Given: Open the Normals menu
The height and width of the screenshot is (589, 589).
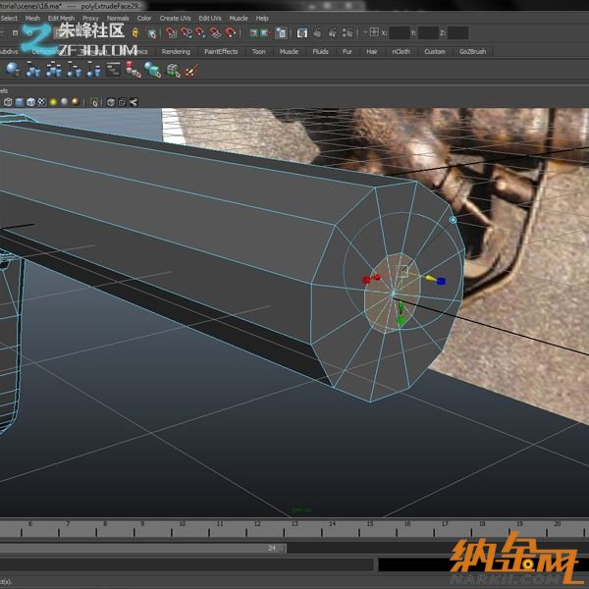Looking at the screenshot, I should (x=118, y=18).
